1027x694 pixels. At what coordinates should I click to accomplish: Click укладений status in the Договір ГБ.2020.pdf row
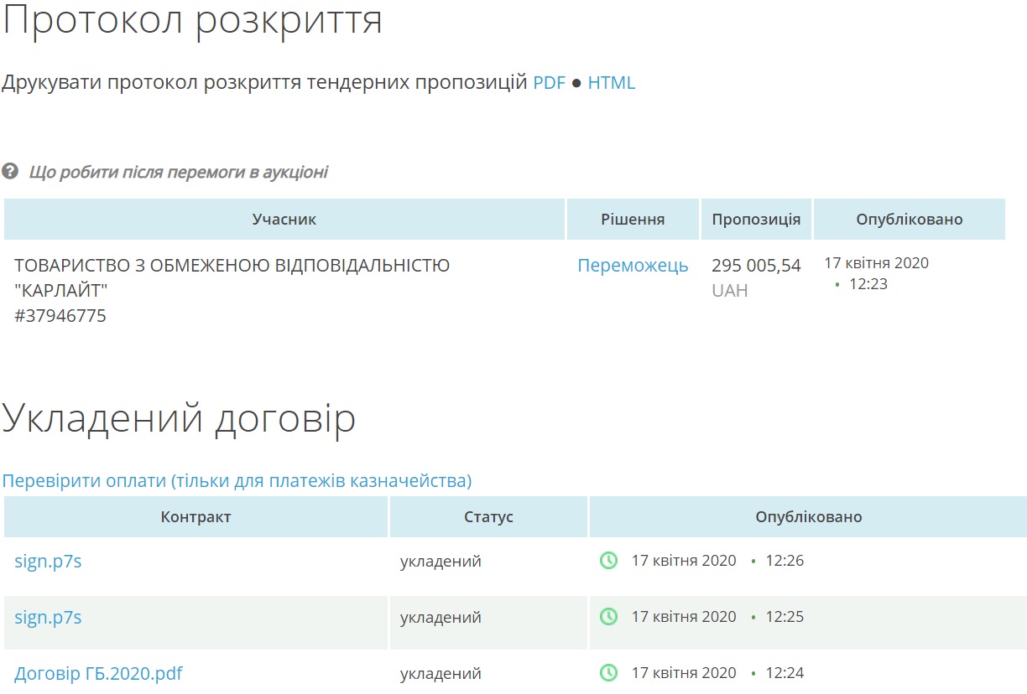(x=441, y=674)
